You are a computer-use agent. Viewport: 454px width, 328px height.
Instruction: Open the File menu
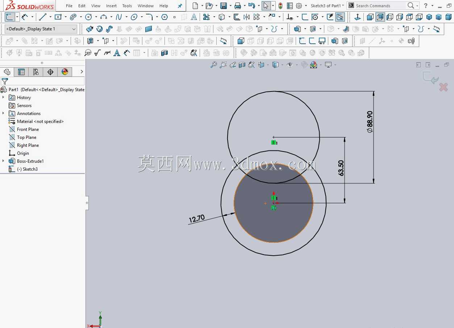(x=69, y=6)
